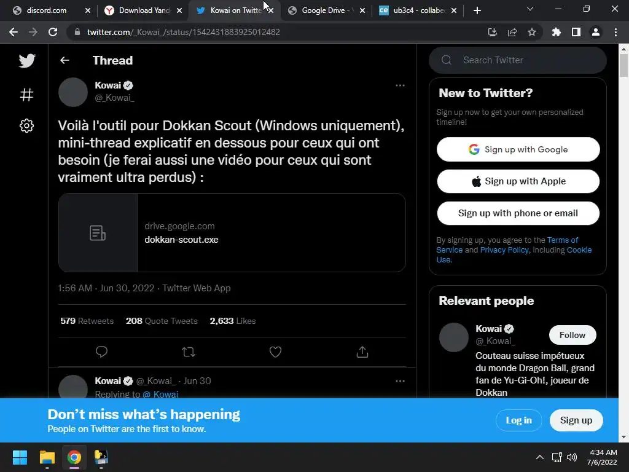The width and height of the screenshot is (629, 472).
Task: Open File Explorer from the taskbar
Action: pos(47,457)
